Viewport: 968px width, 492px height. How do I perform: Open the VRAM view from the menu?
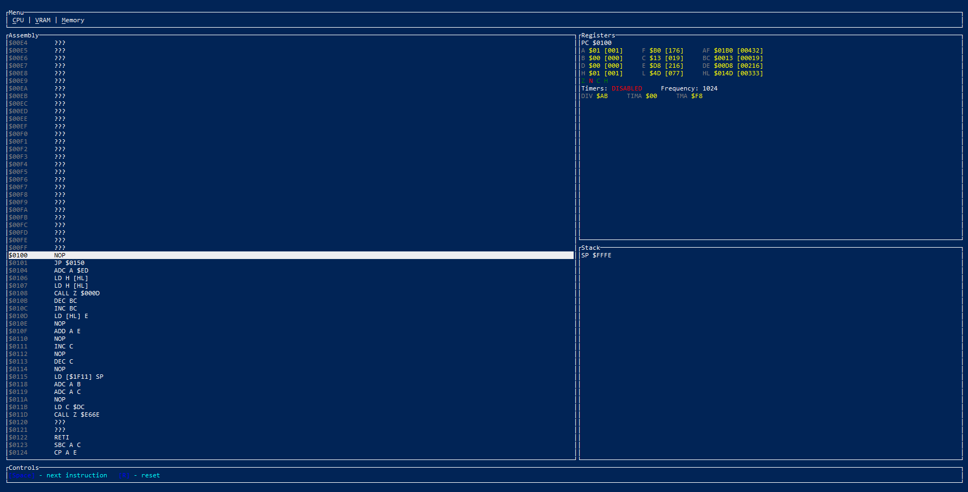[43, 20]
